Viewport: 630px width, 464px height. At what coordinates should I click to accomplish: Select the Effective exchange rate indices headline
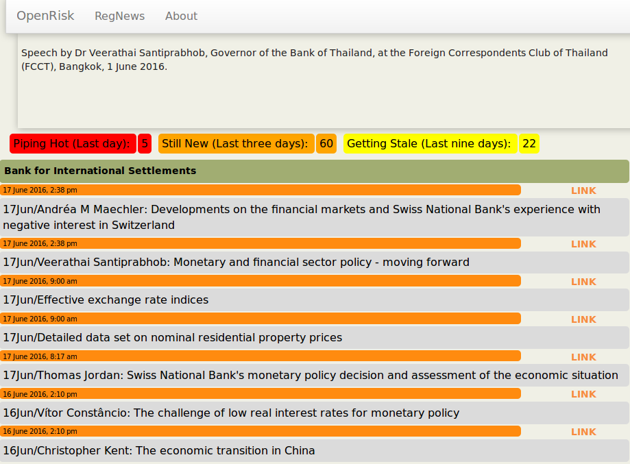click(x=315, y=300)
